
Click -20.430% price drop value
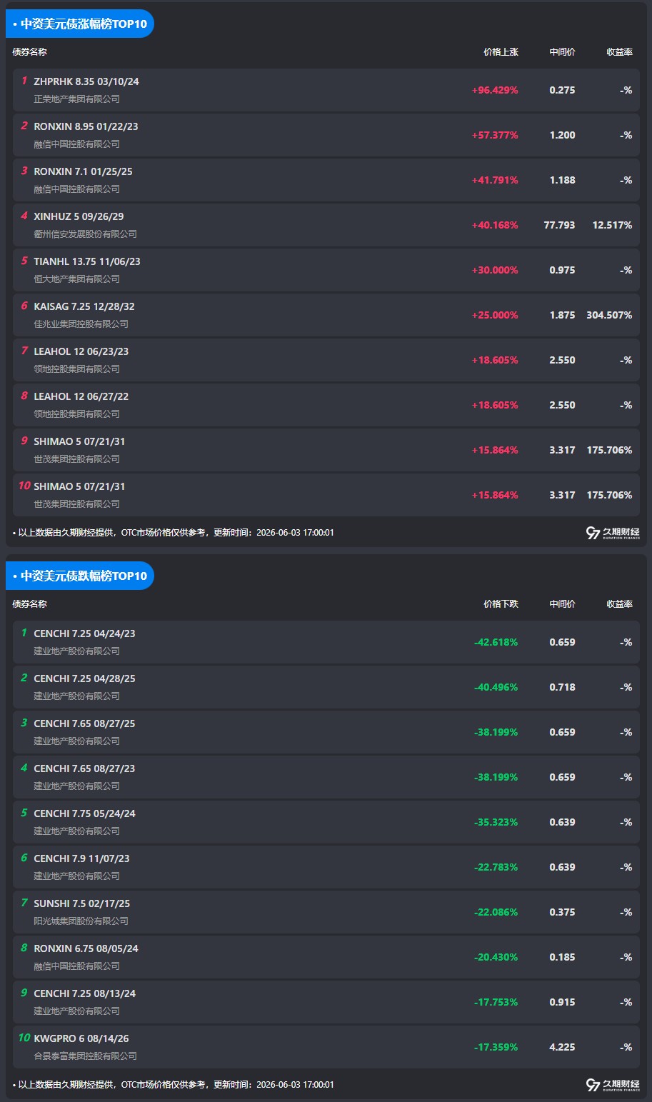tap(496, 957)
